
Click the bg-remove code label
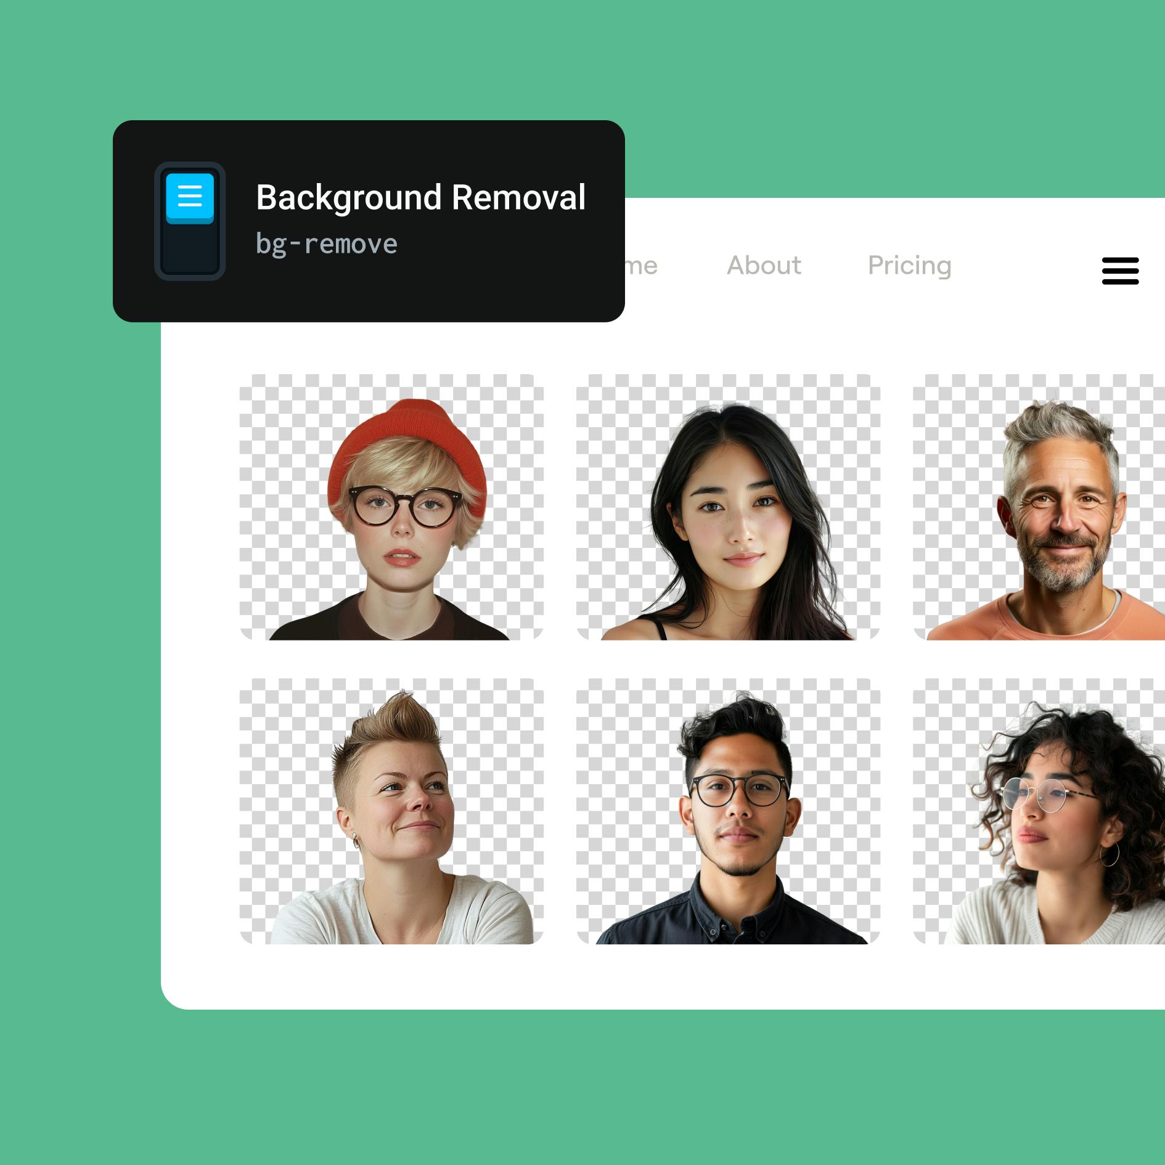pyautogui.click(x=326, y=244)
